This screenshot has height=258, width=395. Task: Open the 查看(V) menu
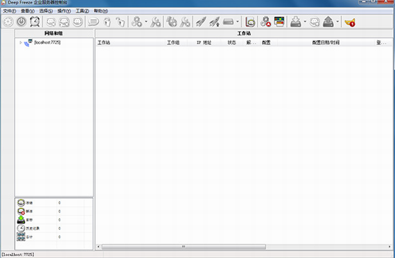pyautogui.click(x=28, y=11)
